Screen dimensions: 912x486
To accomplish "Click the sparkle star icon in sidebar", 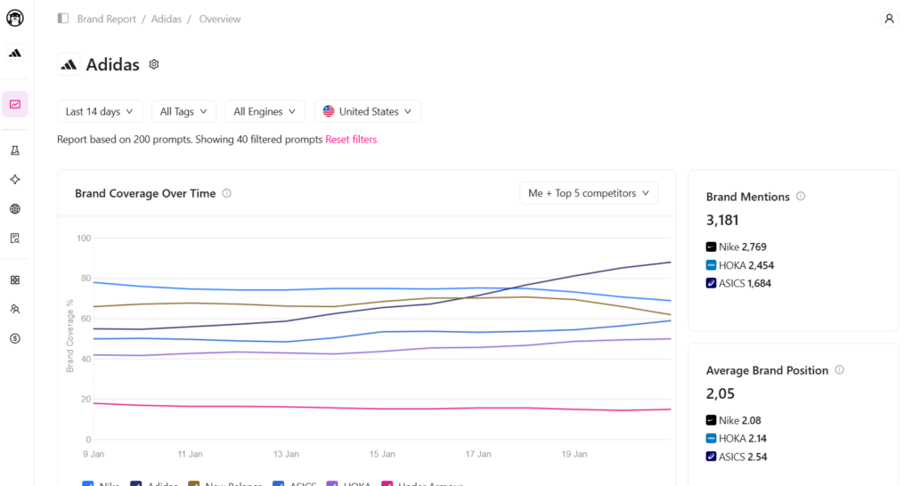I will coord(15,180).
